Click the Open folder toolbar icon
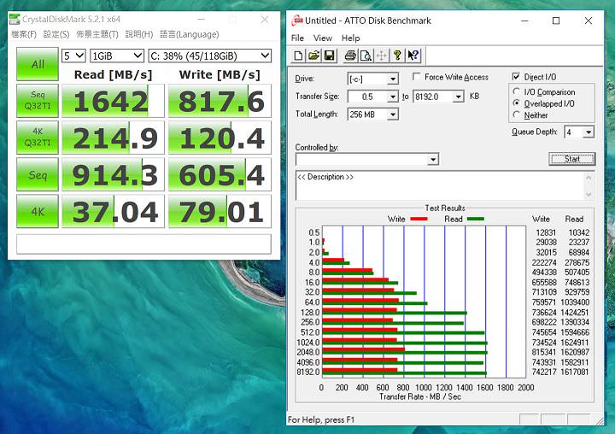 [313, 56]
